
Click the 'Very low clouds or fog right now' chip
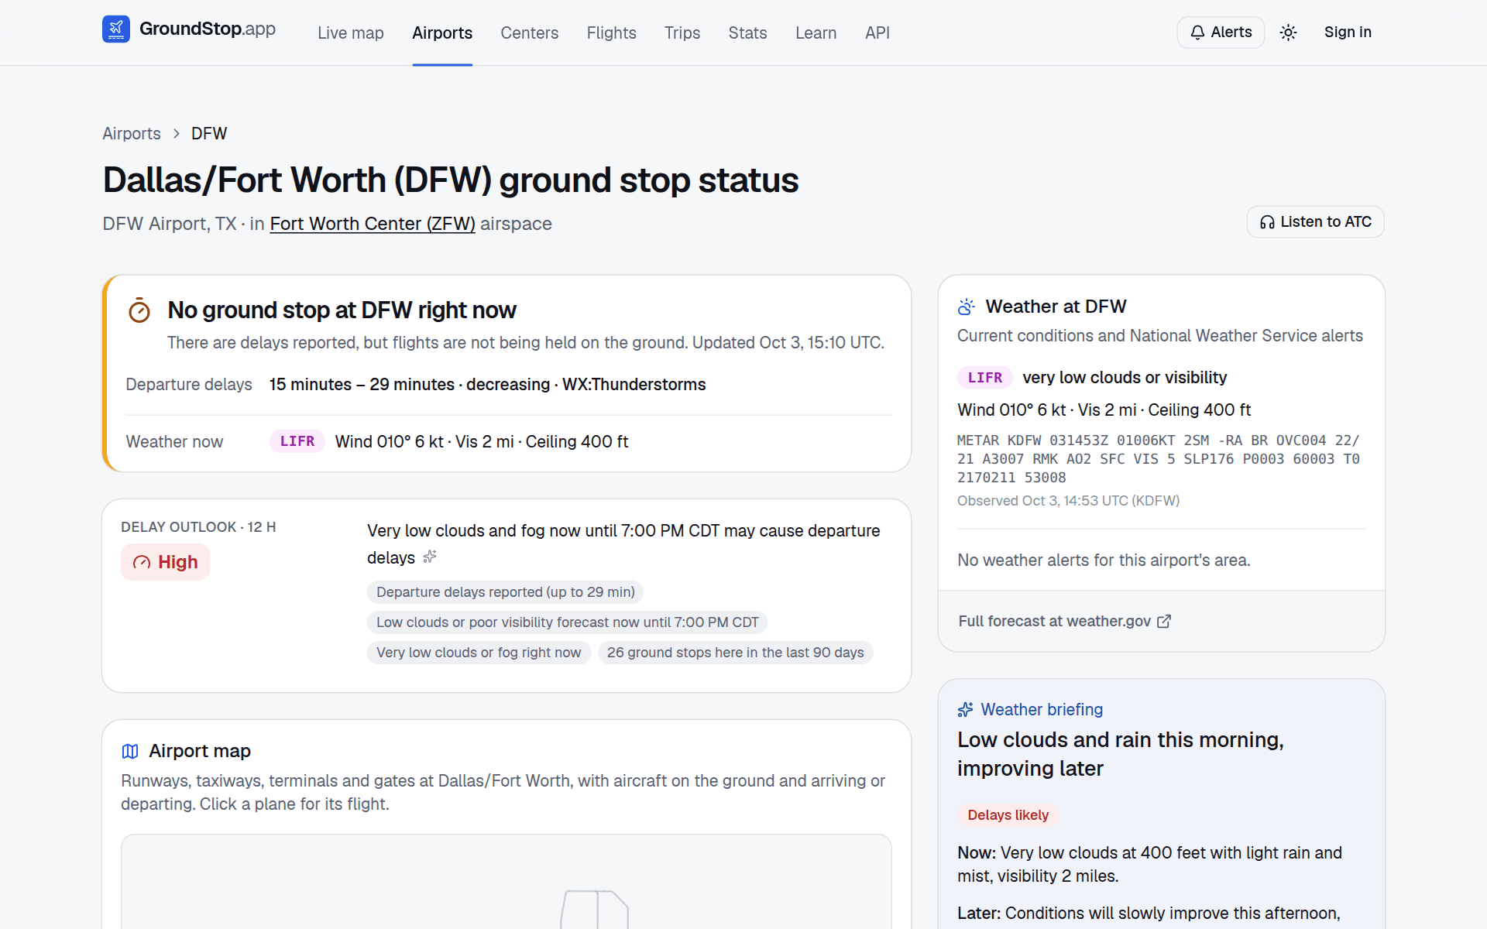479,653
